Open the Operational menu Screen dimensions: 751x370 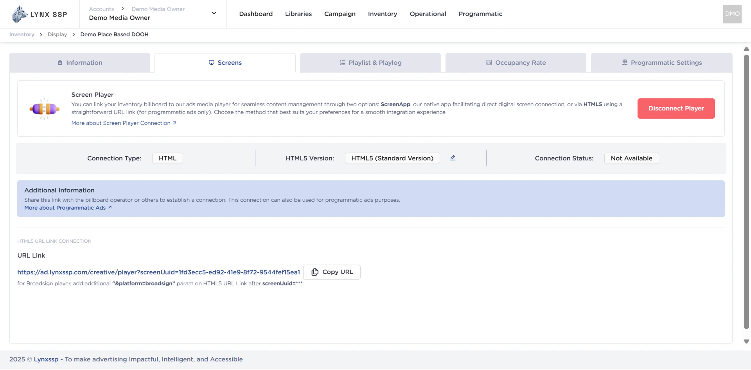point(428,14)
